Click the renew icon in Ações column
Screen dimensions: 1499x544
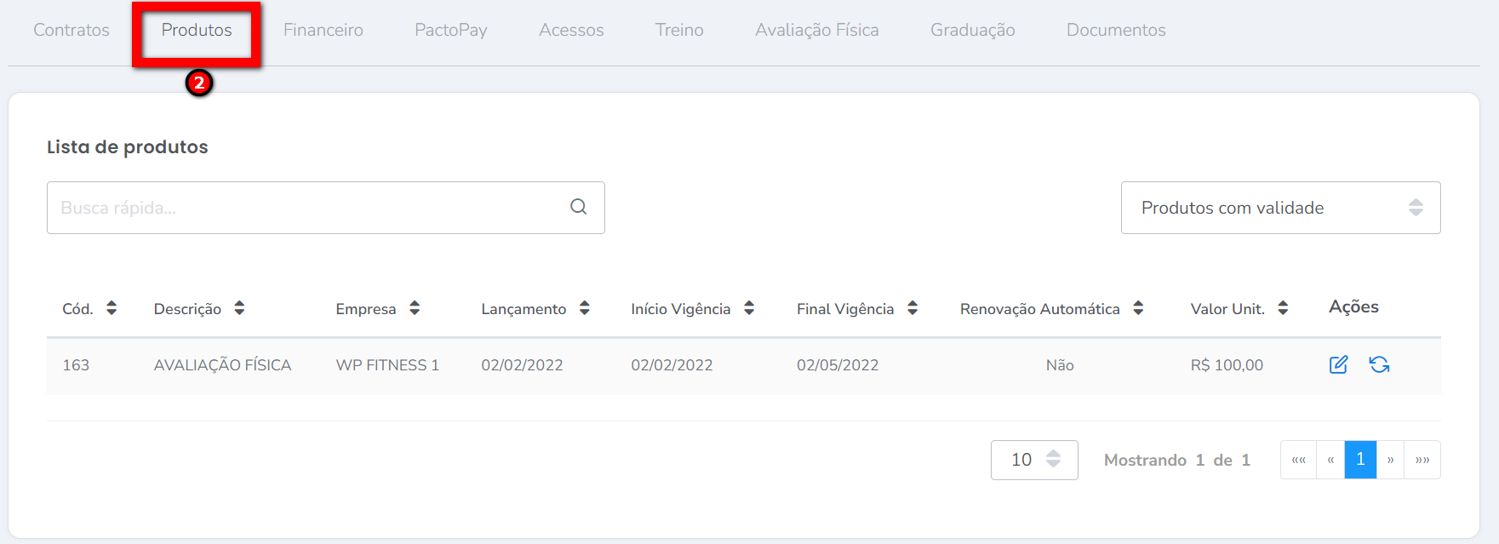[1379, 364]
